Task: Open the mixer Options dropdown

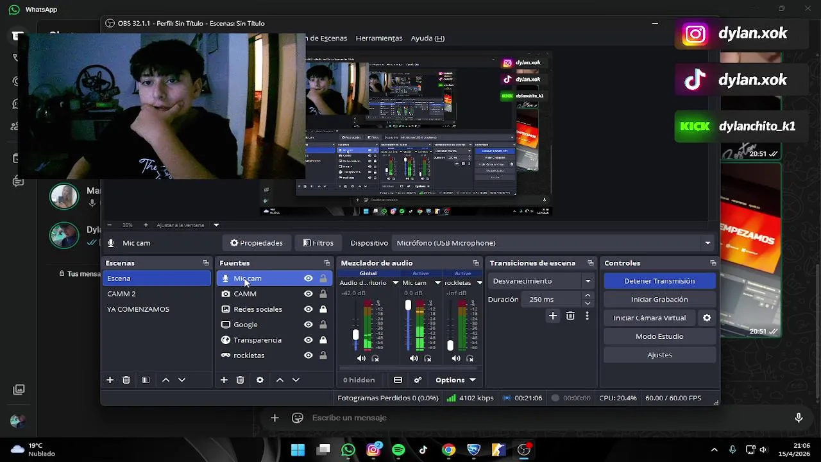Action: coord(455,380)
